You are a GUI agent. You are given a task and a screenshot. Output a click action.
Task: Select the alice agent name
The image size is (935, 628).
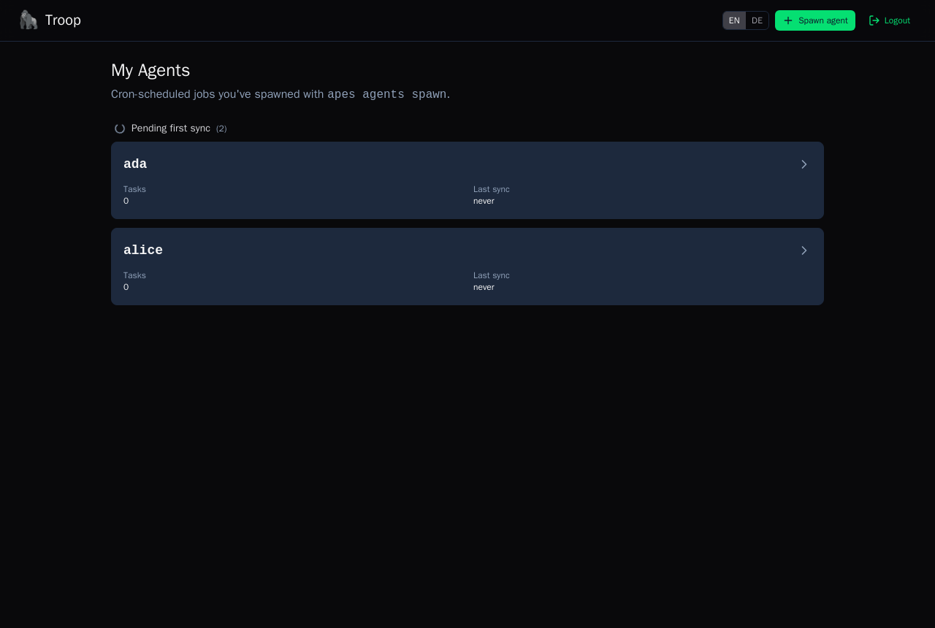(143, 250)
